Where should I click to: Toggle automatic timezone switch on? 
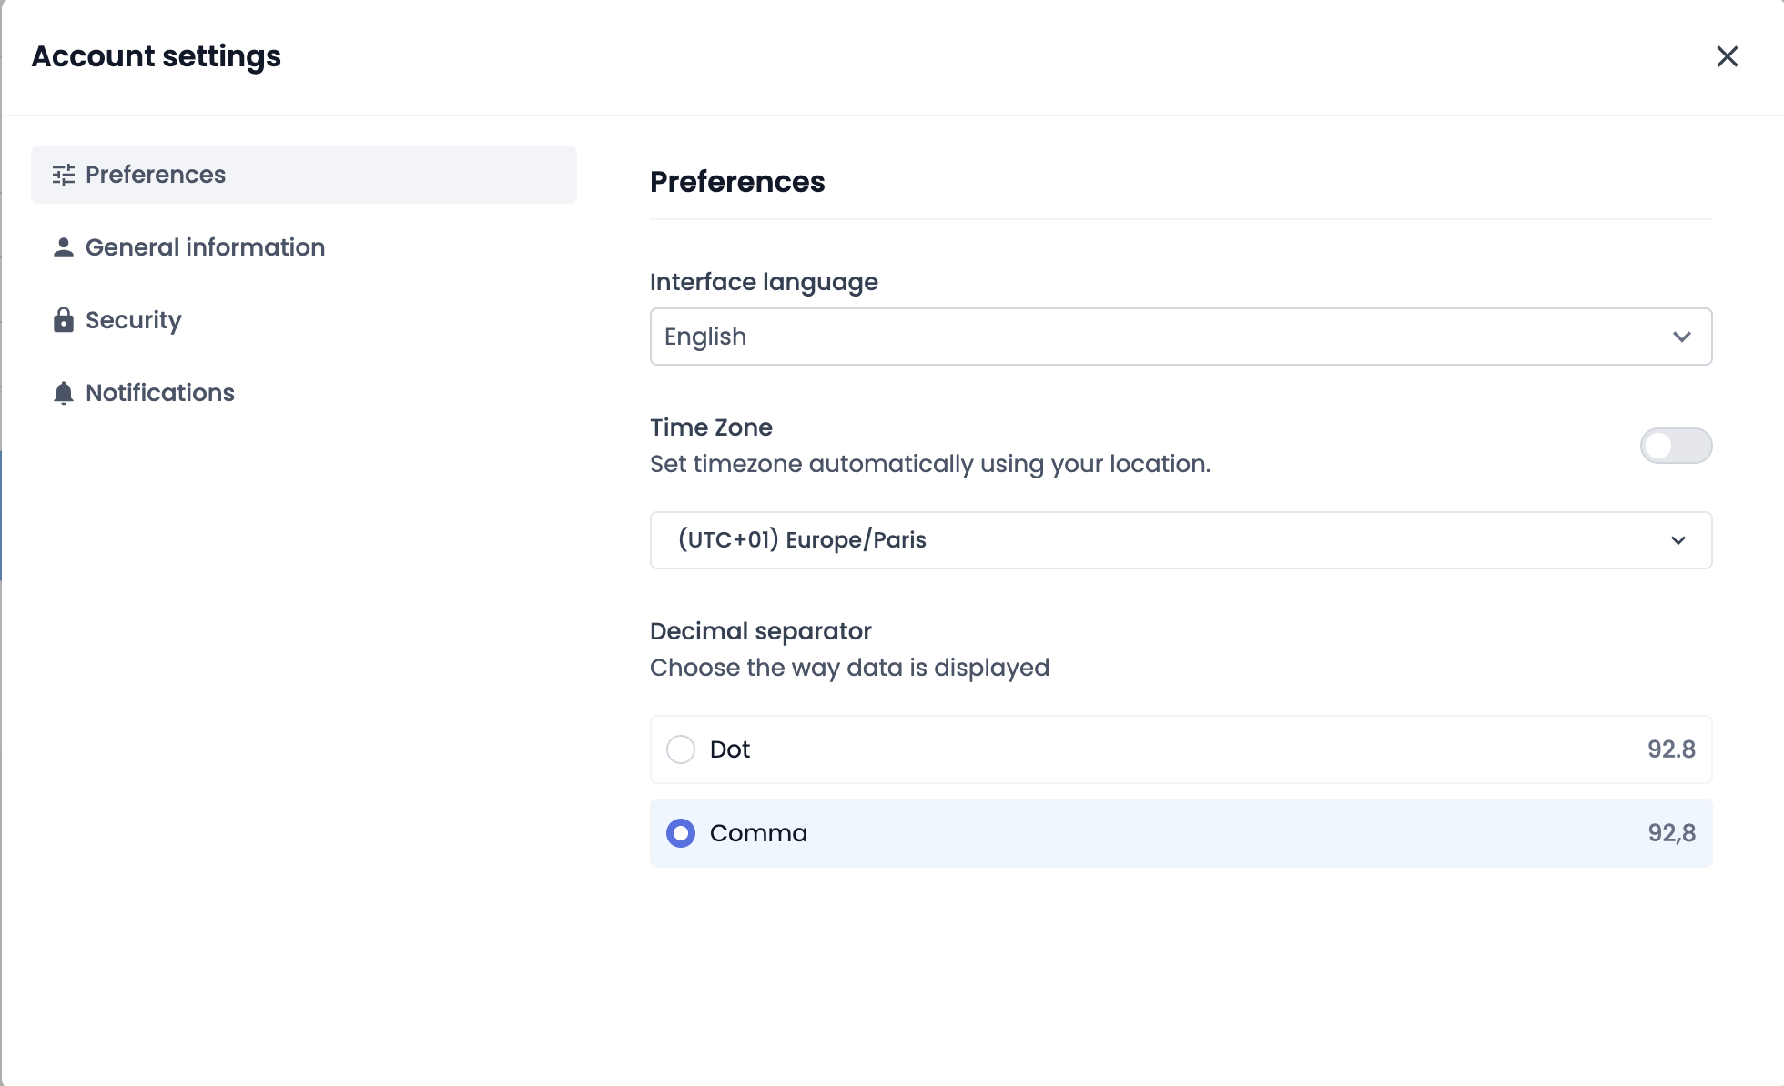pyautogui.click(x=1676, y=446)
